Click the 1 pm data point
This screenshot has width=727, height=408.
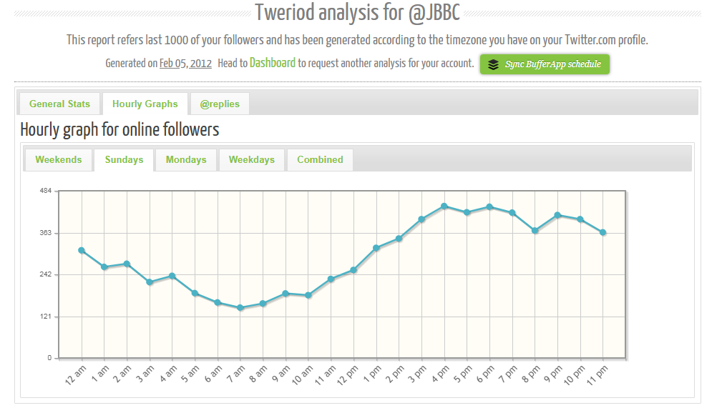point(376,248)
